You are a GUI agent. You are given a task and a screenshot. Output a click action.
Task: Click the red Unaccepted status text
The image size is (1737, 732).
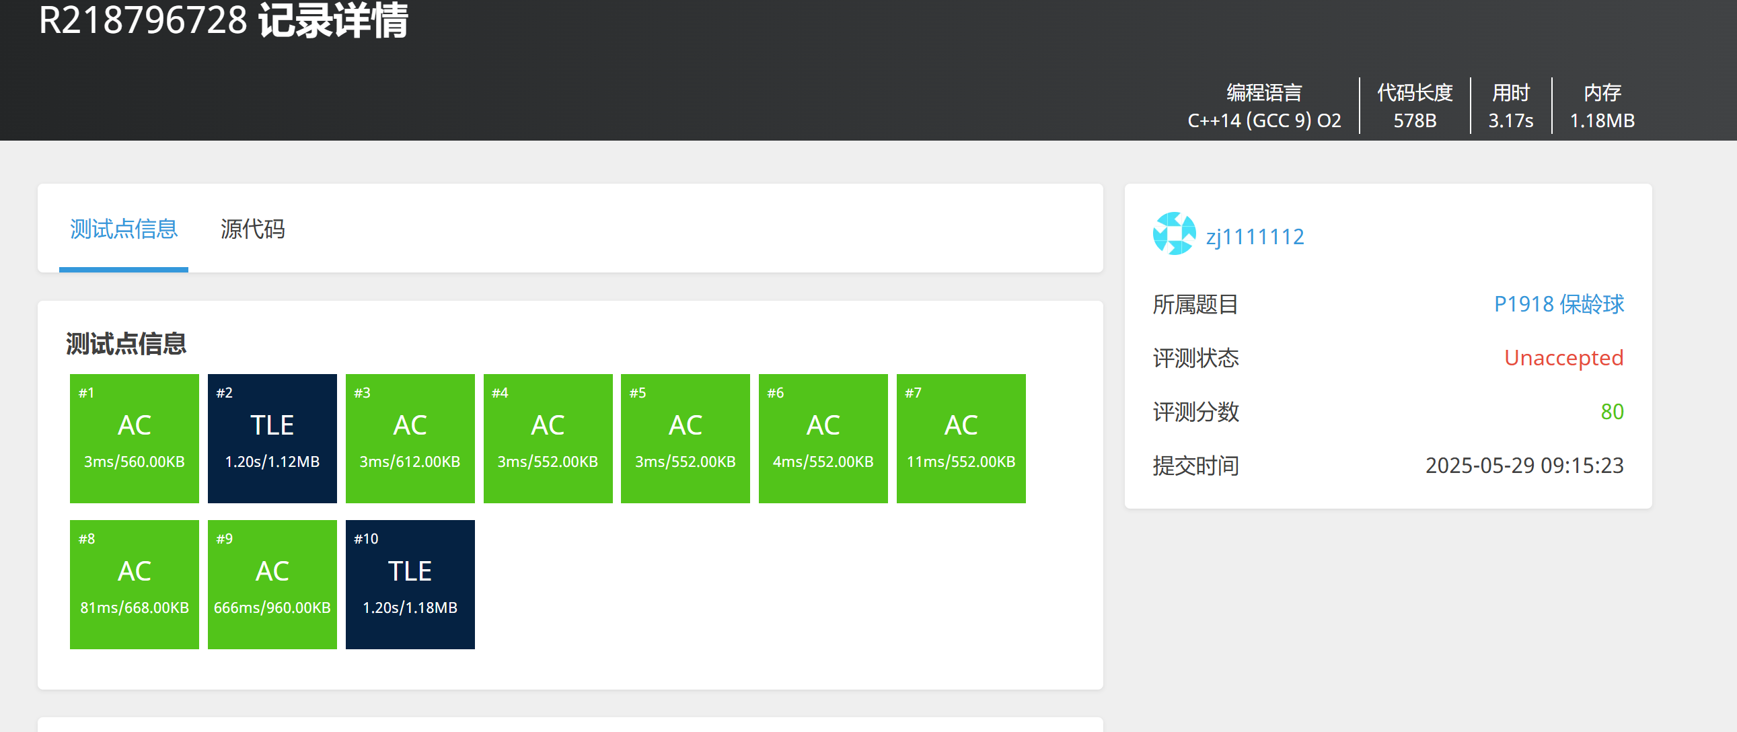[x=1563, y=357]
